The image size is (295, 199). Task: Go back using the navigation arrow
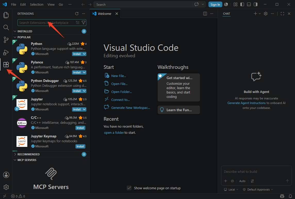pyautogui.click(x=83, y=5)
